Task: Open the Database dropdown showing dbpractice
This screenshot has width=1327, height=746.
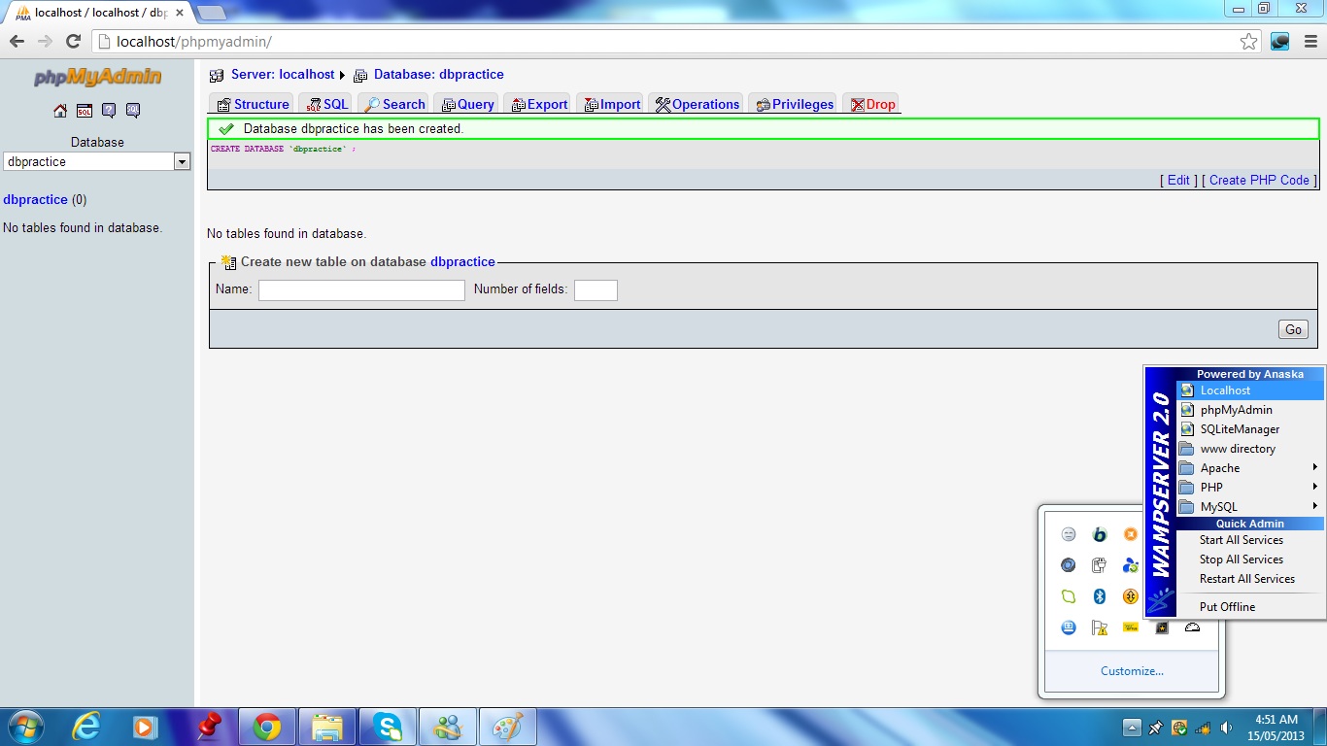Action: (x=97, y=162)
